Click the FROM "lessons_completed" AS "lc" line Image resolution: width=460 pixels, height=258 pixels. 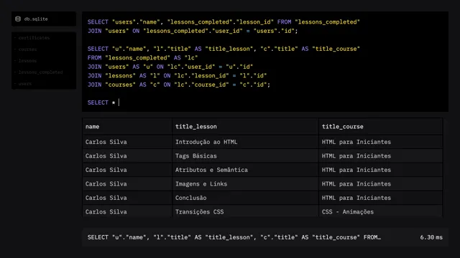pos(142,58)
